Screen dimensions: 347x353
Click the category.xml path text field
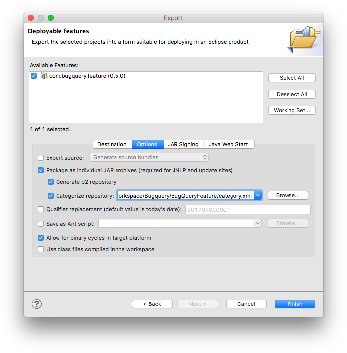[185, 195]
